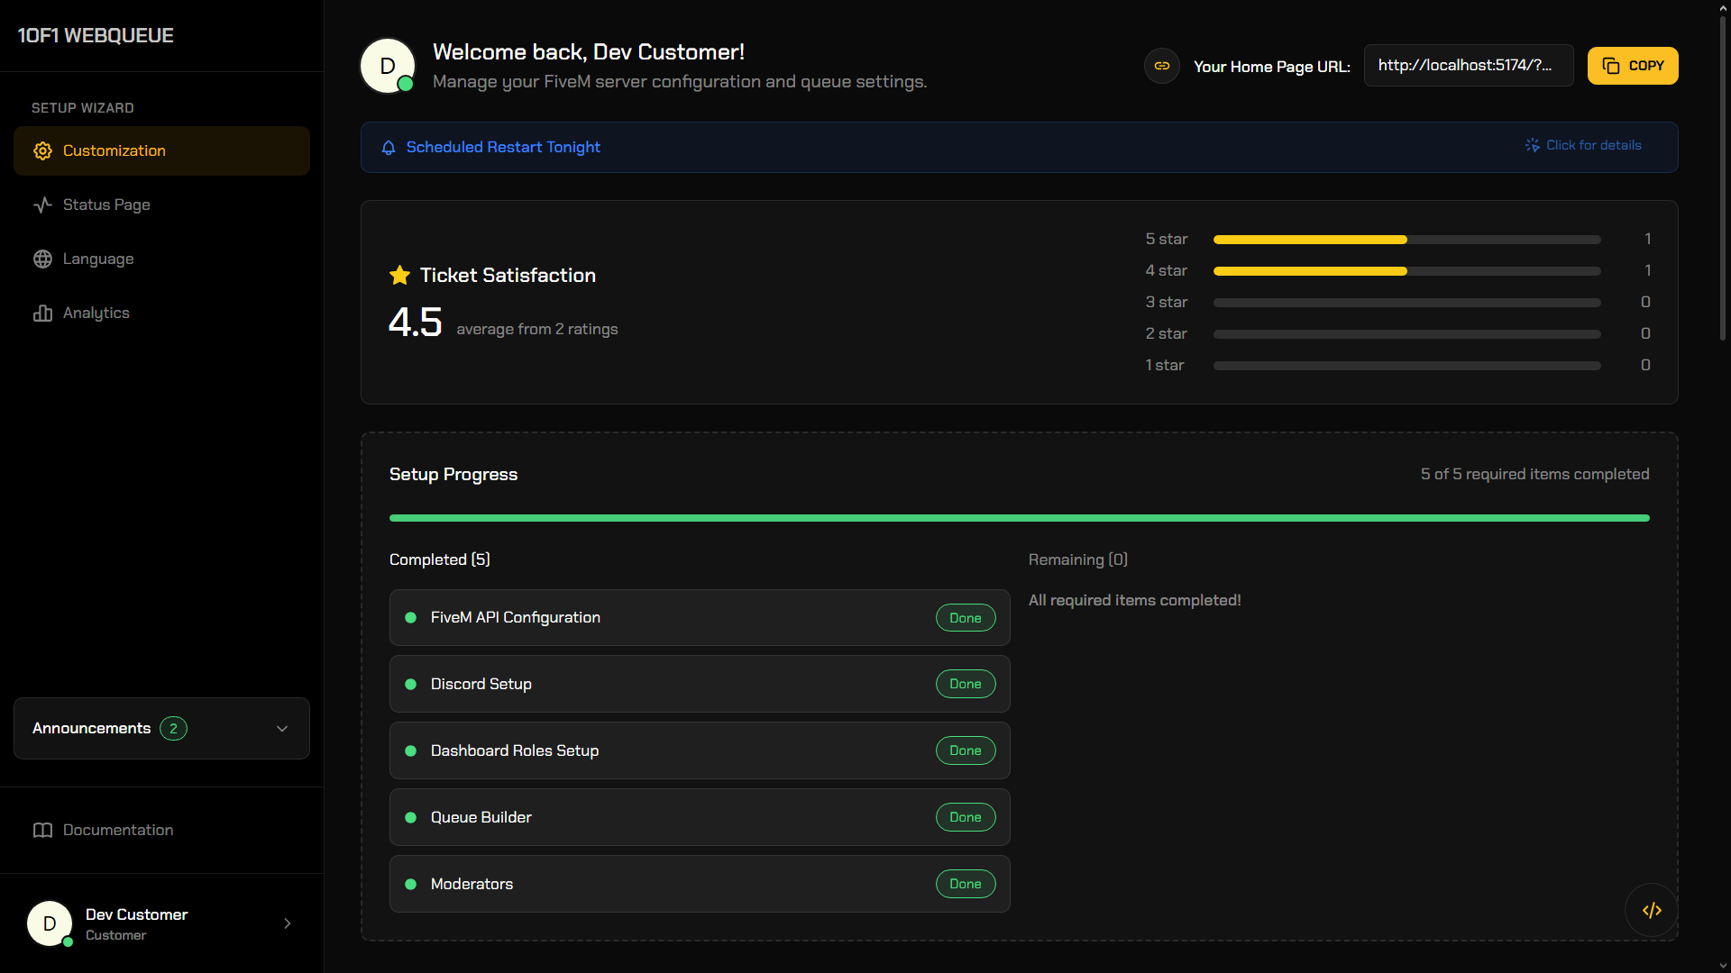Open Status Page section
1731x973 pixels.
point(161,205)
